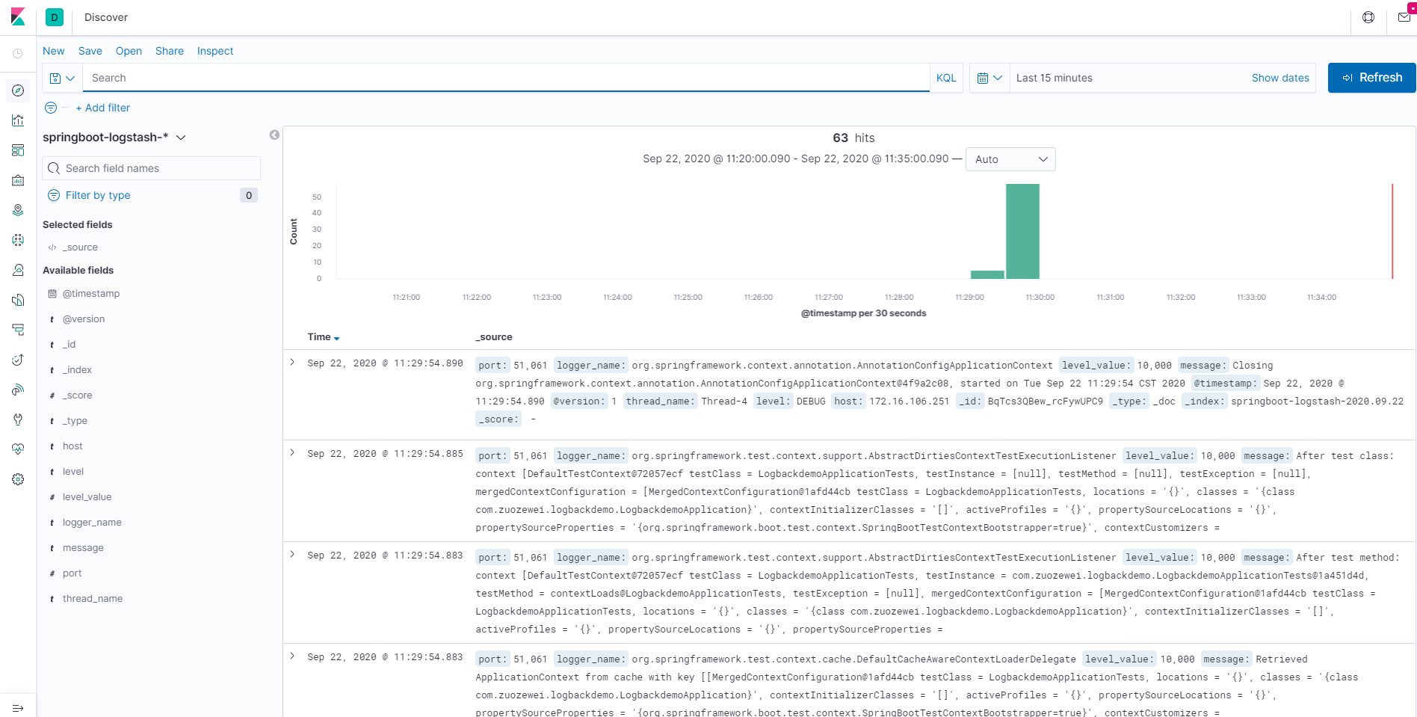Open Stack Monitoring heartbeat icon
The height and width of the screenshot is (717, 1417).
click(x=18, y=449)
